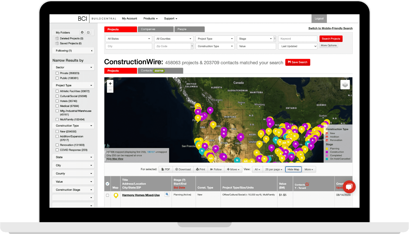Collapse the Sector filter section

[73, 67]
